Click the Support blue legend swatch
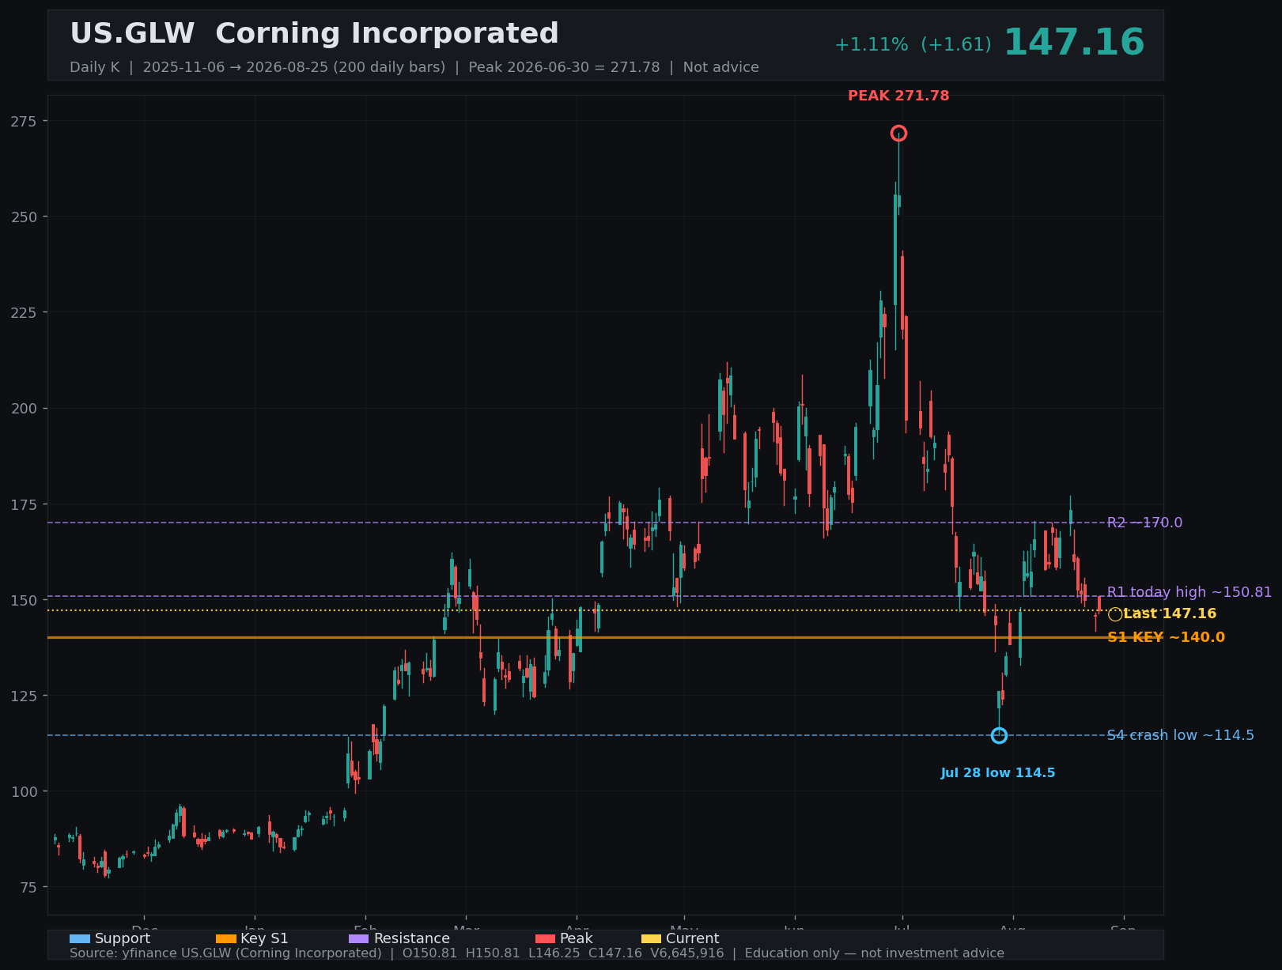This screenshot has height=970, width=1282. (79, 939)
